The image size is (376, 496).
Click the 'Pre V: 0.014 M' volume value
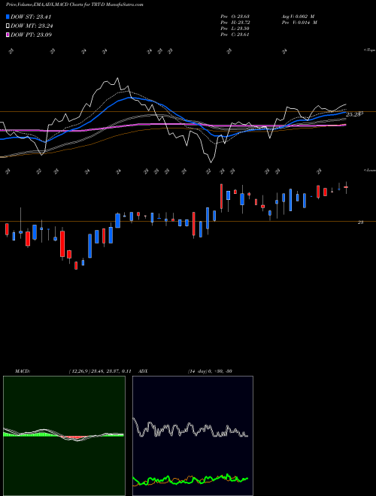(x=299, y=23)
